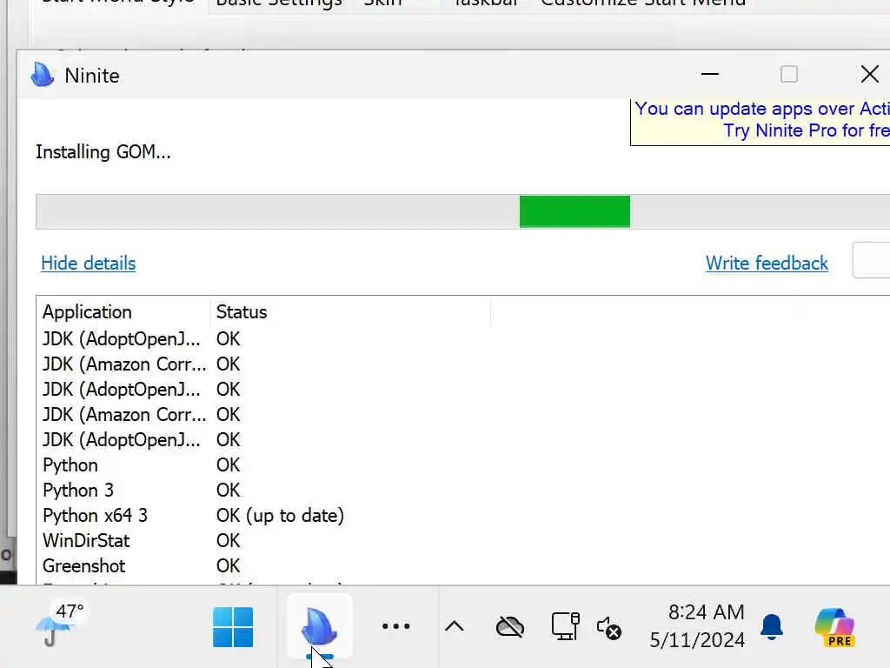Image resolution: width=890 pixels, height=668 pixels.
Task: Close the Ninite window
Action: 869,75
